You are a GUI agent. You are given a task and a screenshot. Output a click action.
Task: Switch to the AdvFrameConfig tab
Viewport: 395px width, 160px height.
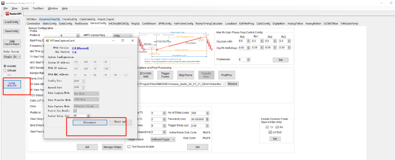[x=184, y=23]
